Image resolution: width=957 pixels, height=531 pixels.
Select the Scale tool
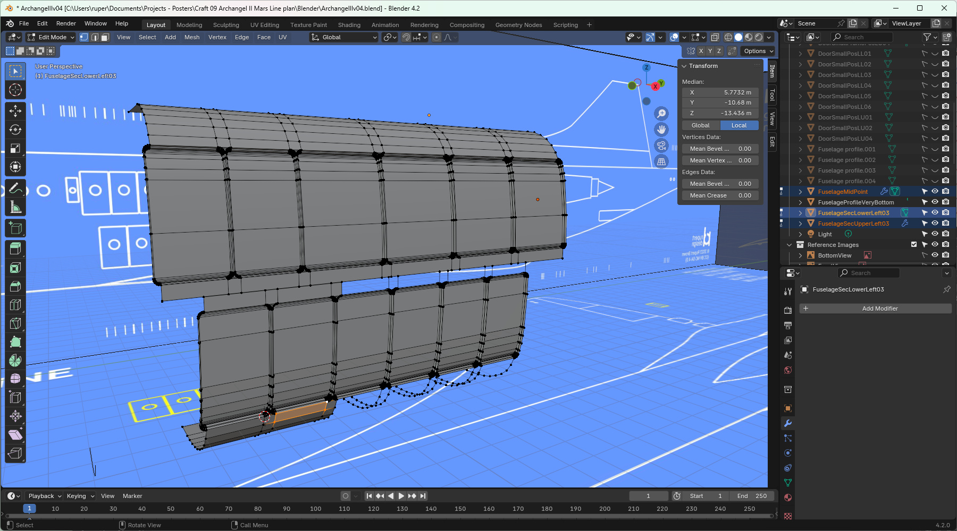coord(15,148)
